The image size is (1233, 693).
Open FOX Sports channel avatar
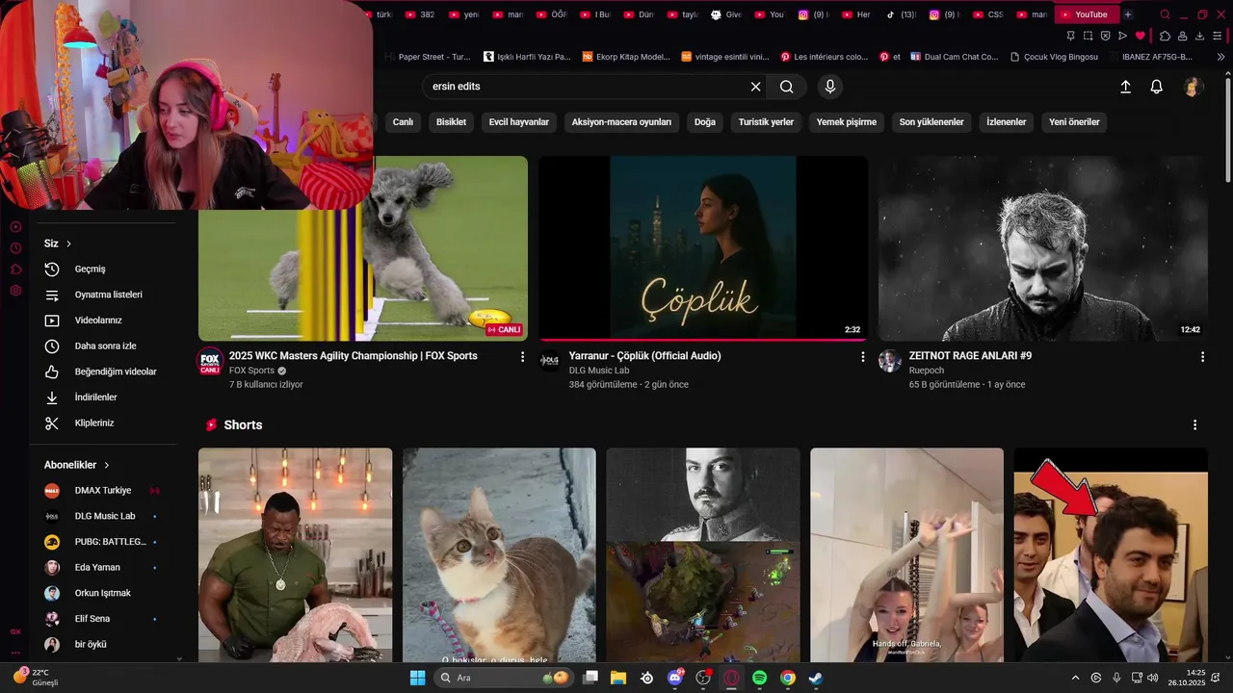210,362
